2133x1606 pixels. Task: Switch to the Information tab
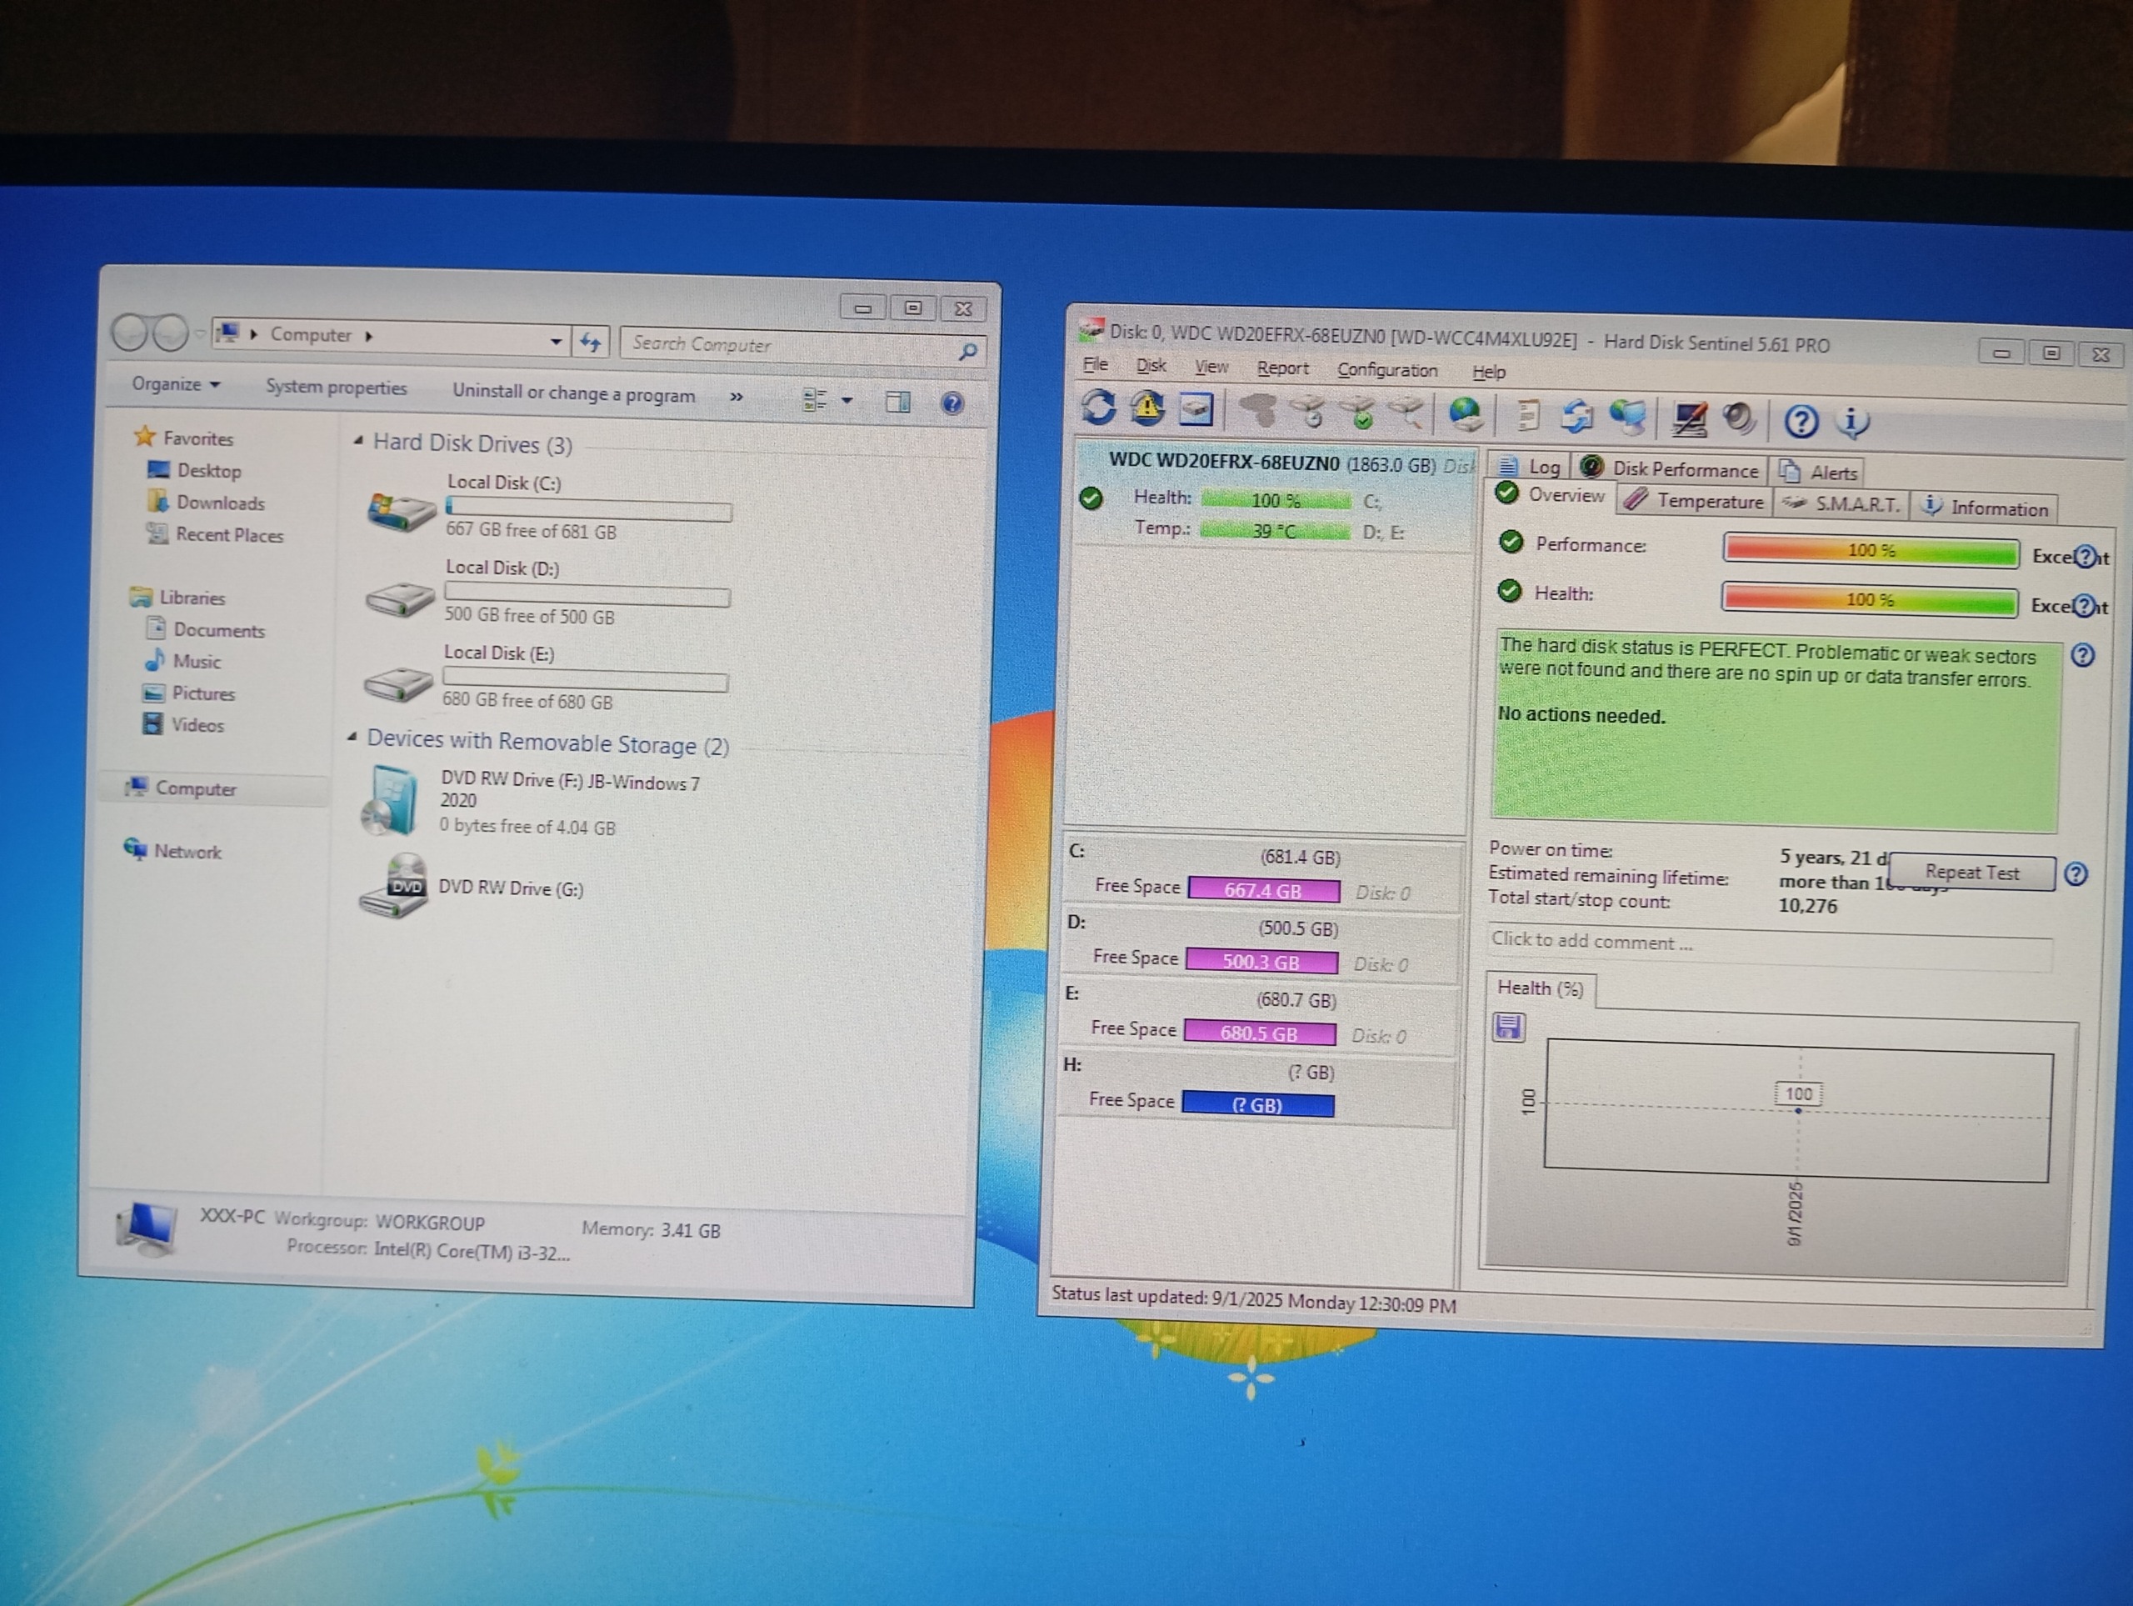click(1984, 508)
